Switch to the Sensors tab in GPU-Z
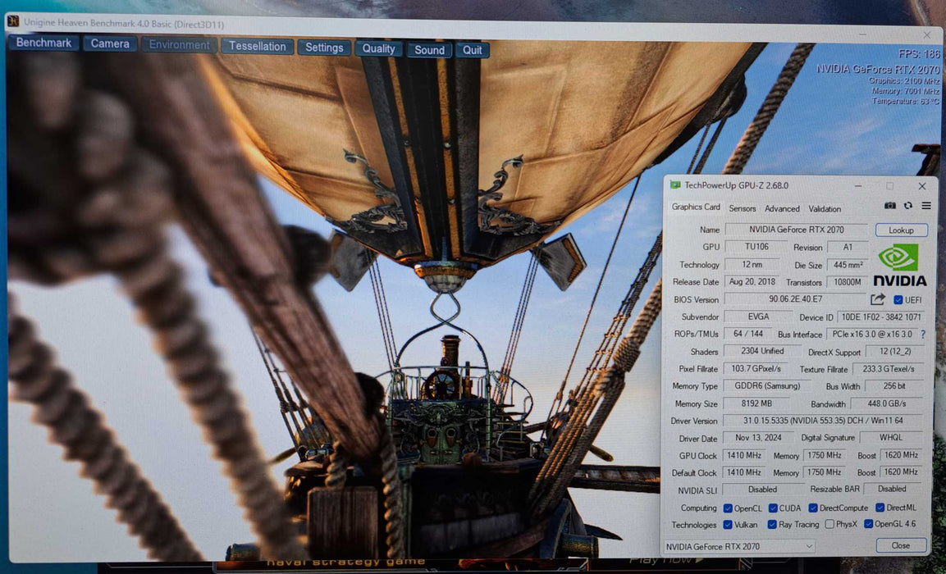 pyautogui.click(x=742, y=208)
